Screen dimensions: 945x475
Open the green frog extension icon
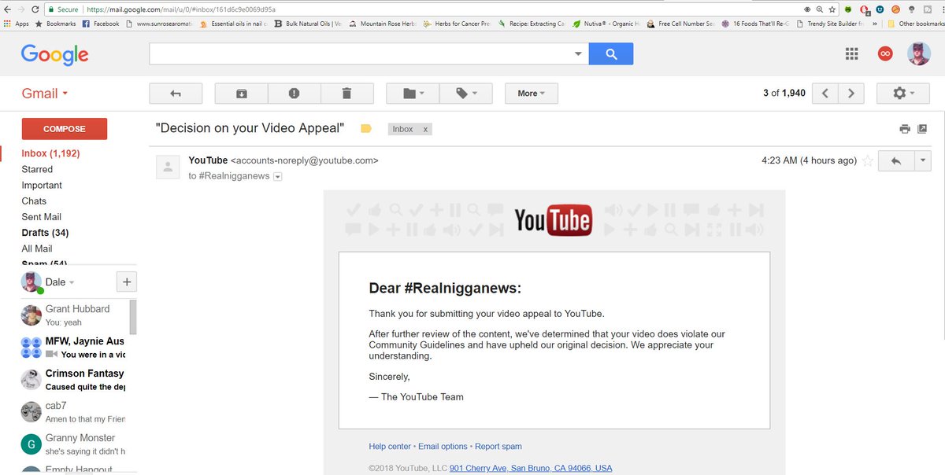pos(847,9)
